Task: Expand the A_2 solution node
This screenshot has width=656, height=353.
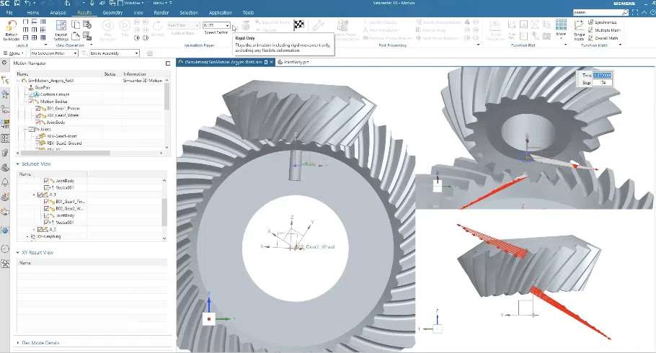Action: pos(35,229)
